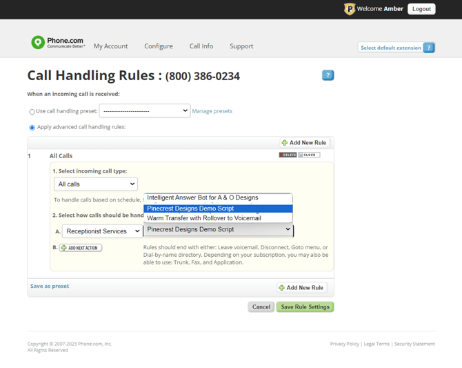Screen dimensions: 462x368
Task: Collapse rule 1 using the Close icon
Action: (309, 155)
